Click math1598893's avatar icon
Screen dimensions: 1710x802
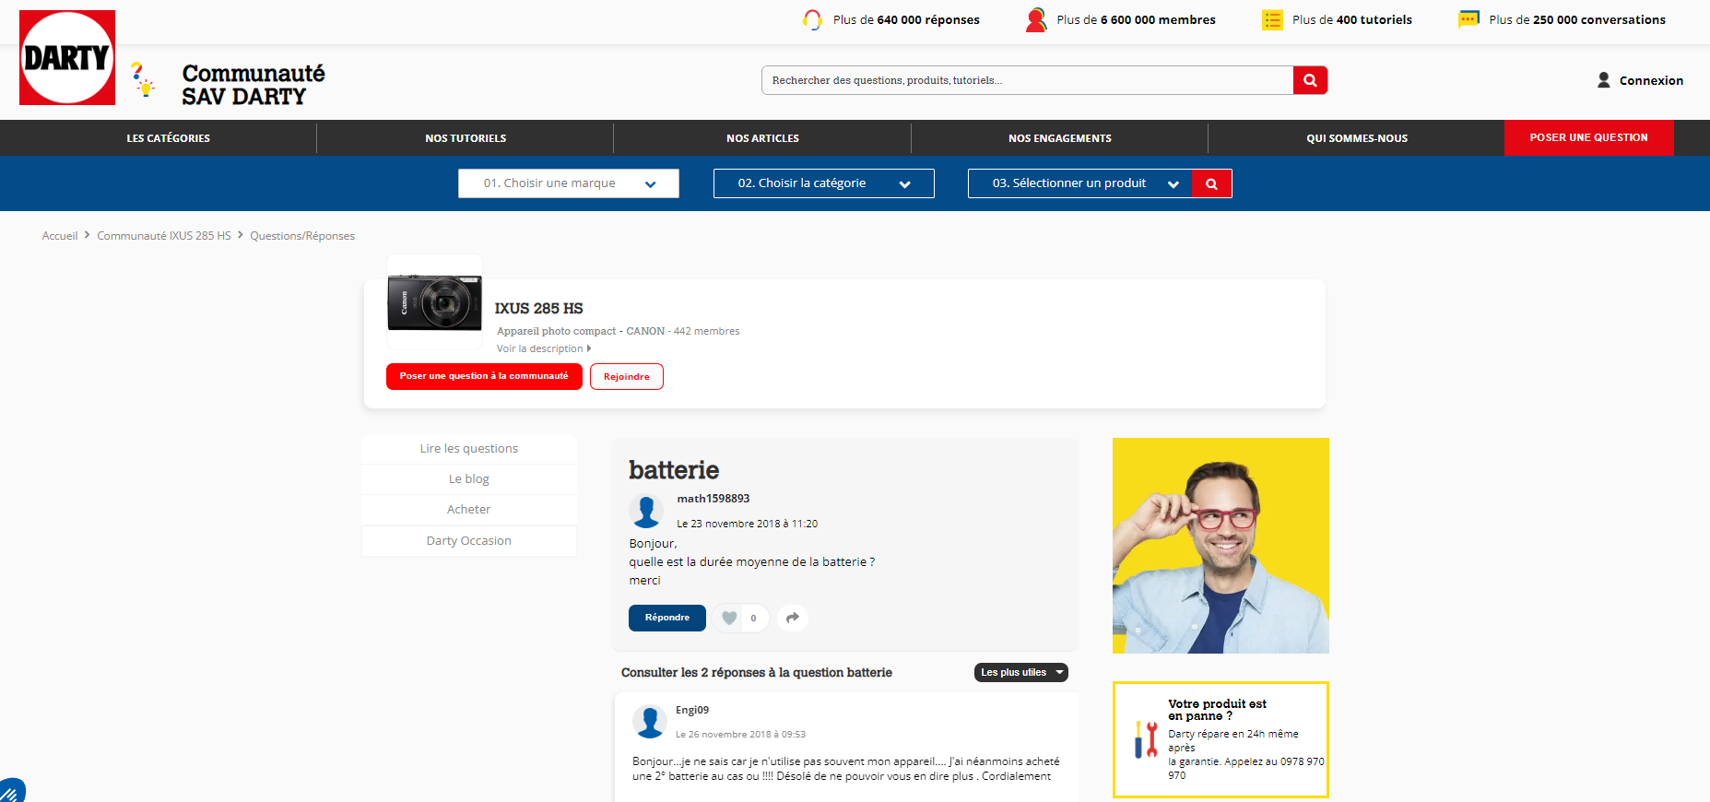[x=646, y=512]
